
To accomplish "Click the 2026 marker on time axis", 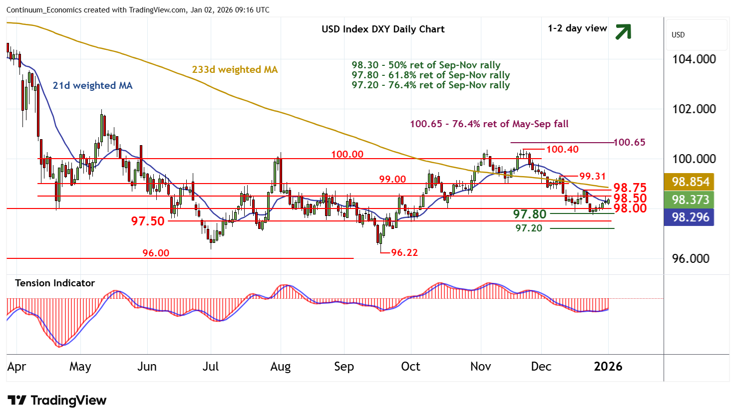I will [608, 367].
